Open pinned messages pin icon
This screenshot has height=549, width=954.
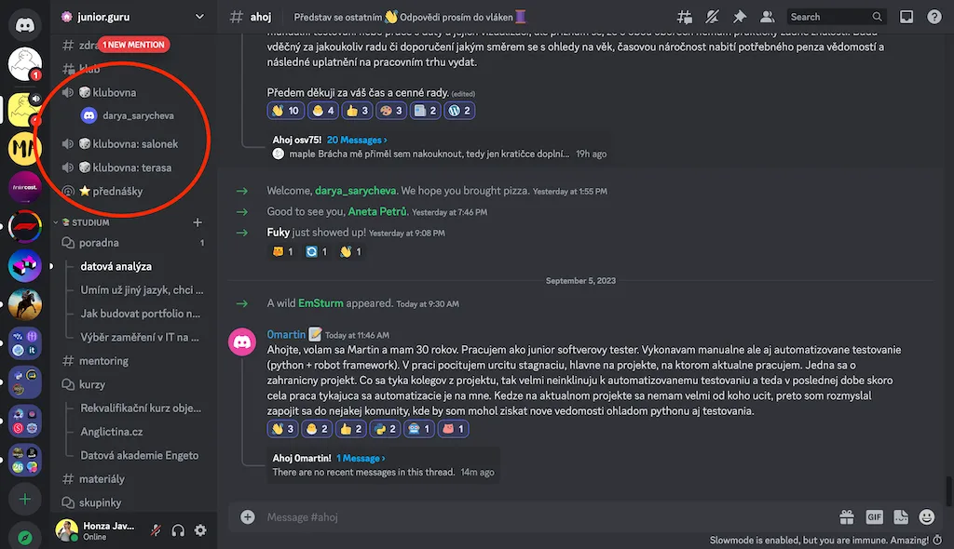tap(739, 17)
